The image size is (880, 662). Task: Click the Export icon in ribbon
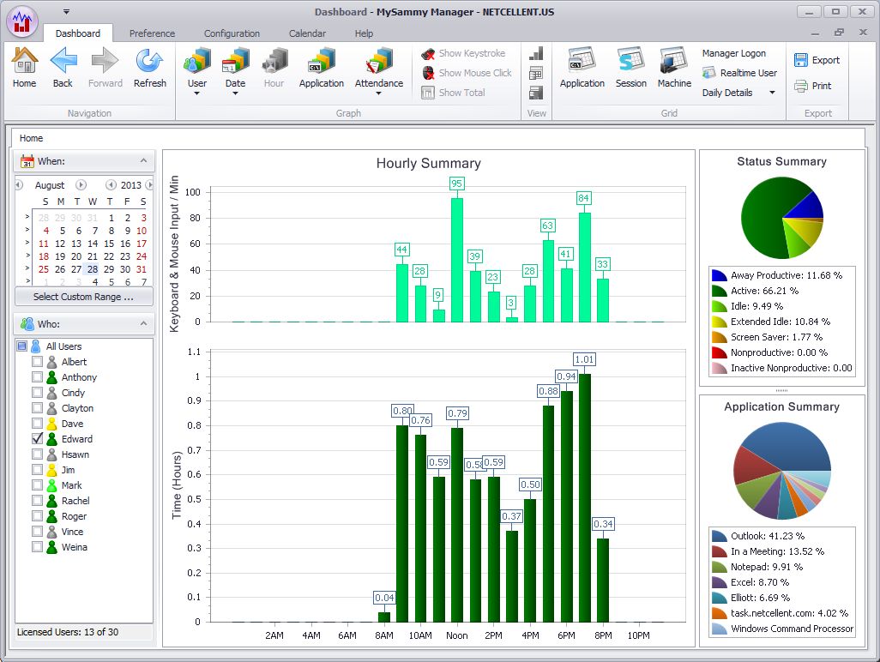tap(801, 60)
